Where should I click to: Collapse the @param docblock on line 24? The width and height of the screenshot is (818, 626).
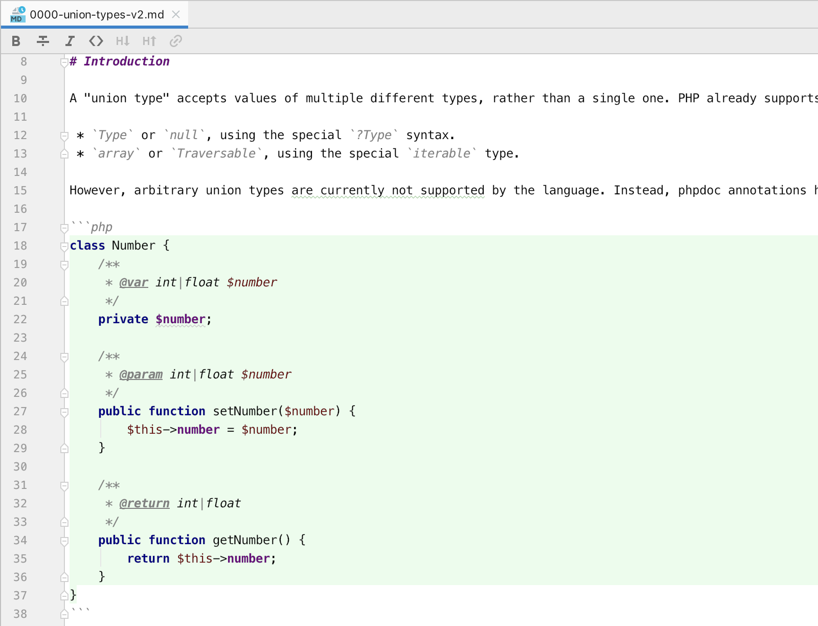click(64, 357)
